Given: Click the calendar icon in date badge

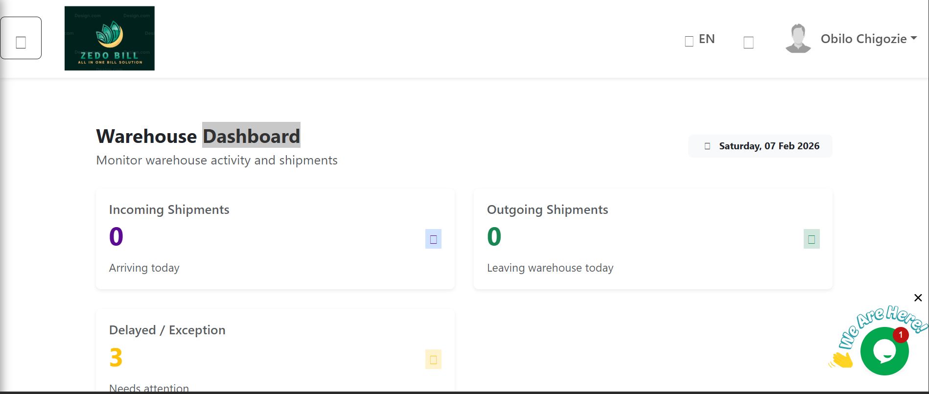Looking at the screenshot, I should tap(707, 146).
